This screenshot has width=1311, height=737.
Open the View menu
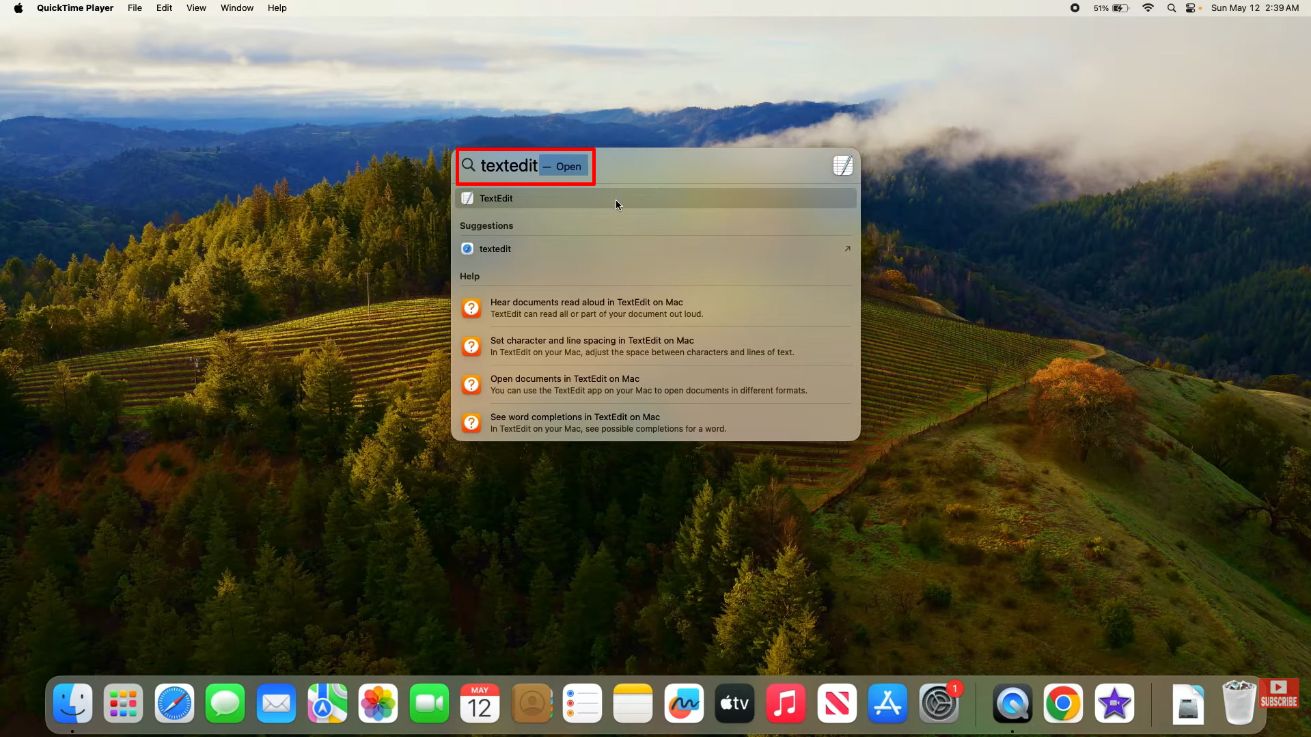click(x=196, y=8)
